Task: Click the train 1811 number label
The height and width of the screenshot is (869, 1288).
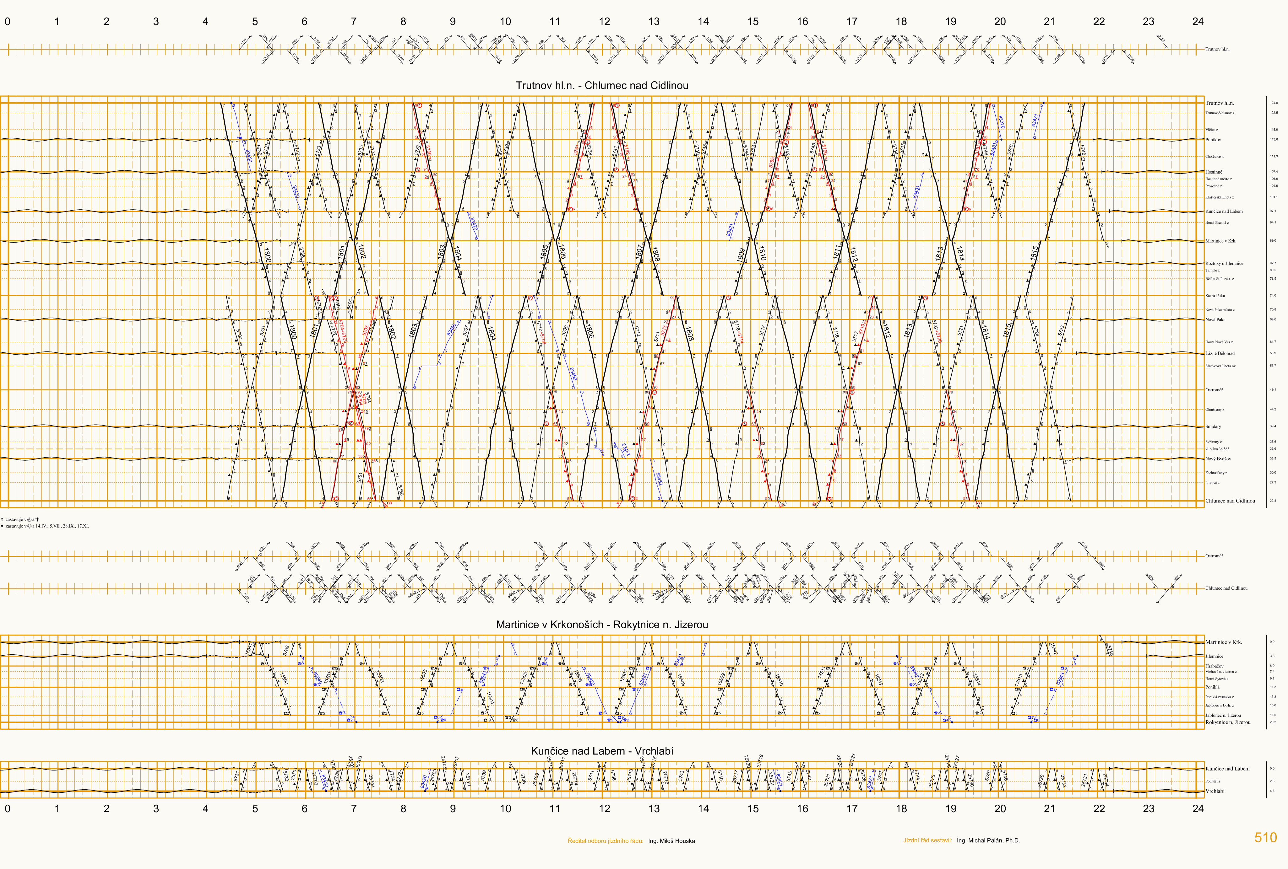Action: click(x=836, y=253)
